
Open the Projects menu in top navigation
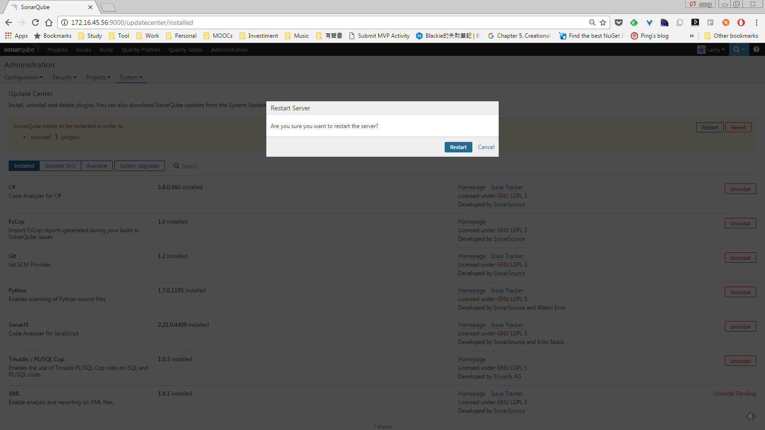(x=57, y=50)
